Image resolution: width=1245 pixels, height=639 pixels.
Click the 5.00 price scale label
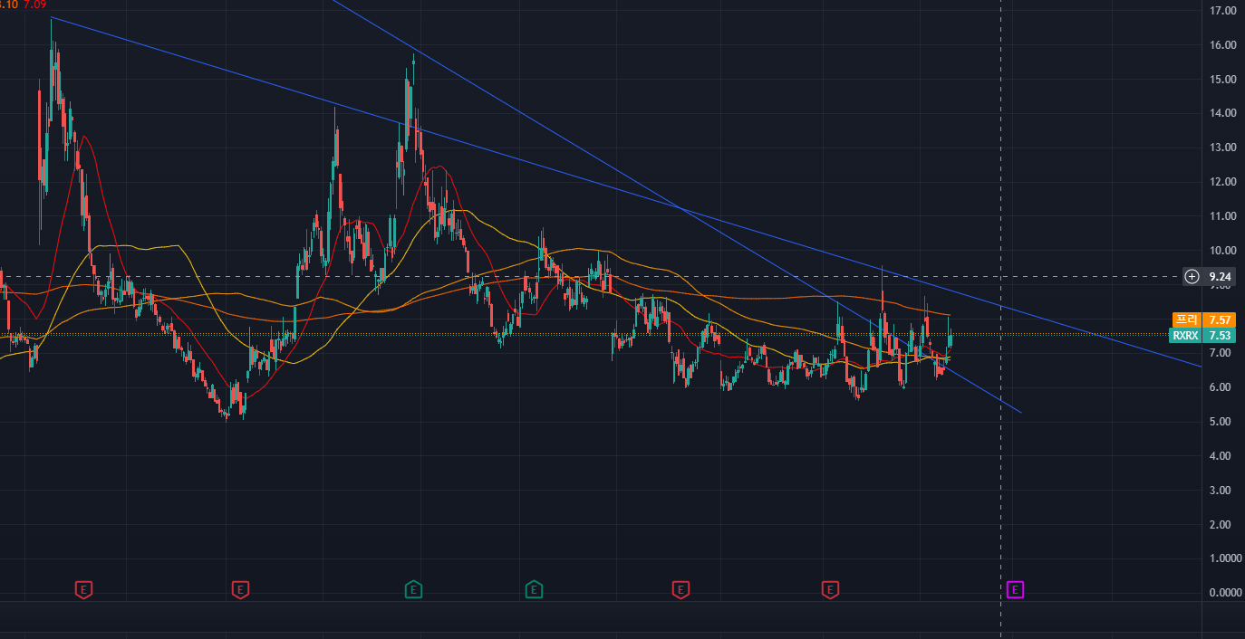pos(1222,422)
